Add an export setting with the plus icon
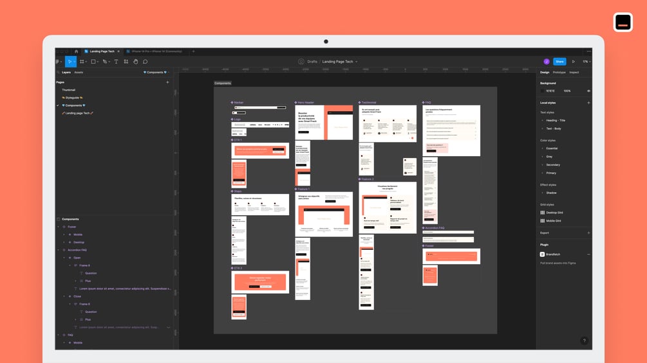647x363 pixels. click(588, 233)
